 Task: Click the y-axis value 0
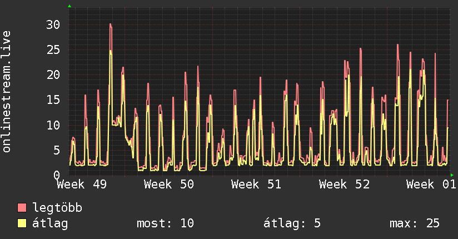(57, 175)
